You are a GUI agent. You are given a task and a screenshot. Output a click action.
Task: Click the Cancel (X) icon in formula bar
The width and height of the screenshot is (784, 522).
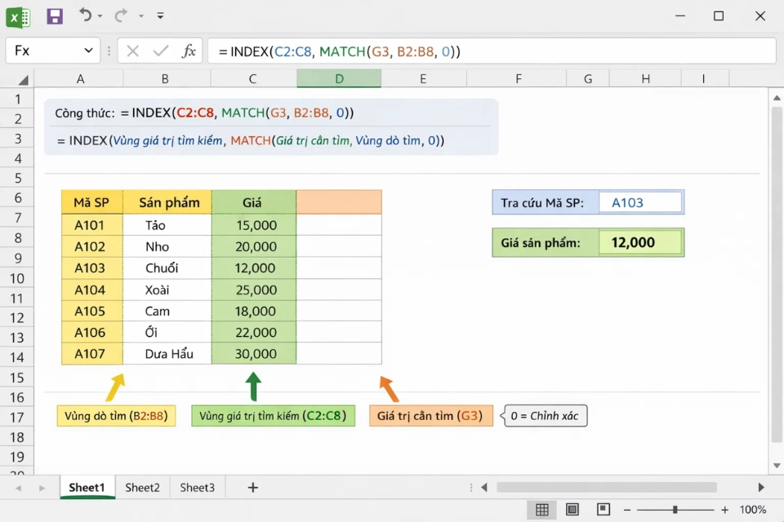pyautogui.click(x=133, y=51)
